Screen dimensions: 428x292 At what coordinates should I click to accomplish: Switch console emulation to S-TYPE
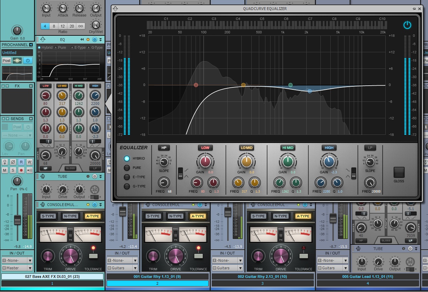pyautogui.click(x=48, y=216)
